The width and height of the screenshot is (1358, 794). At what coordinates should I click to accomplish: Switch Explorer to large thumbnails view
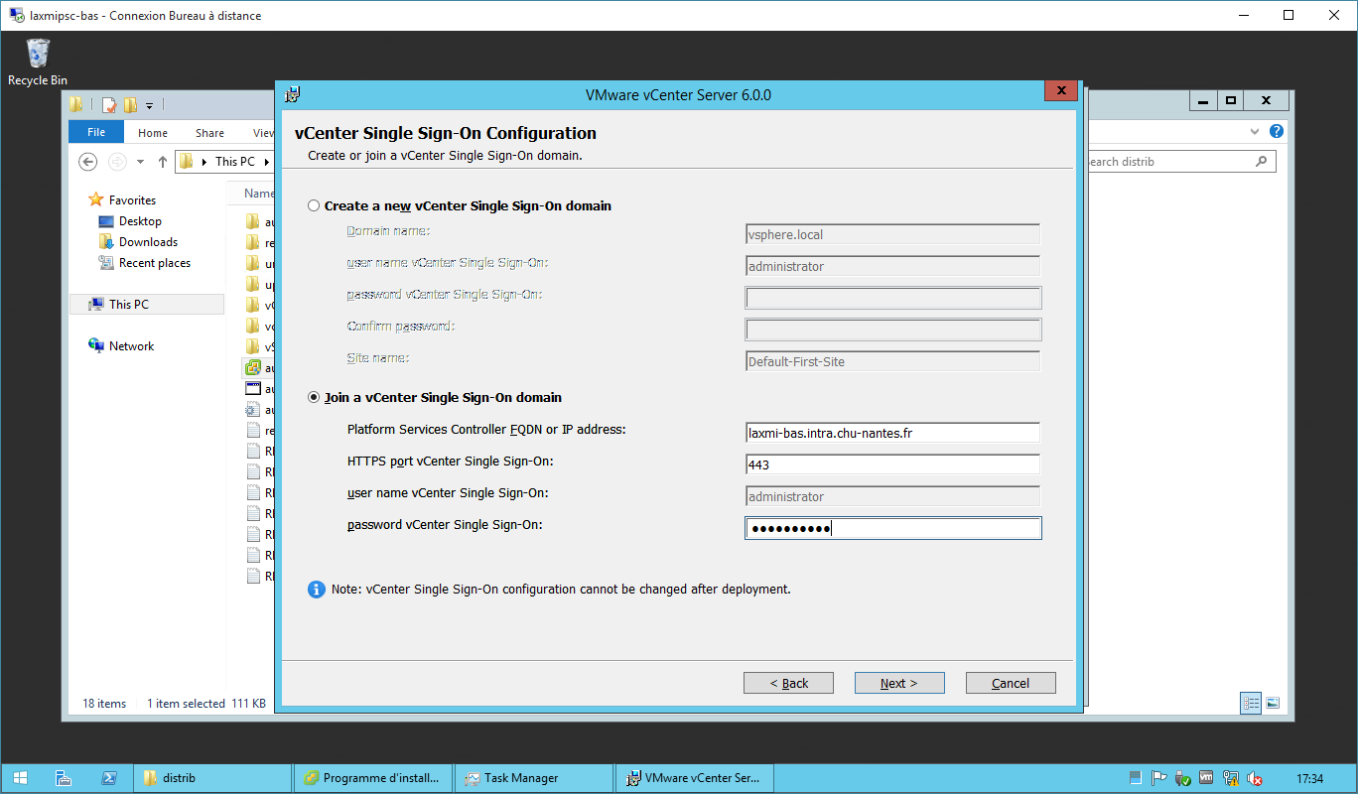pyautogui.click(x=1273, y=703)
